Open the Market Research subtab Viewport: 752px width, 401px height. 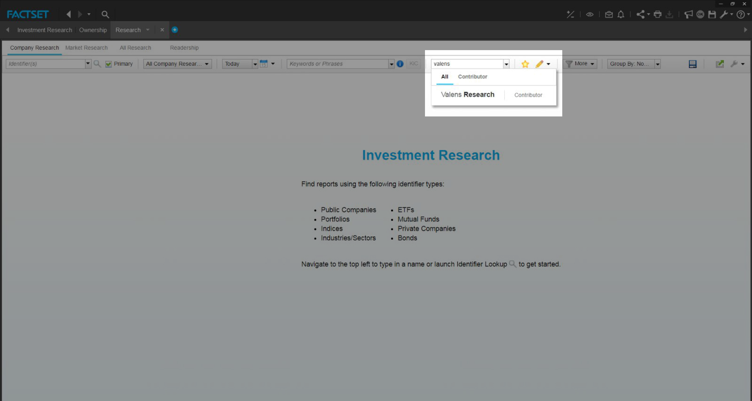pos(86,48)
